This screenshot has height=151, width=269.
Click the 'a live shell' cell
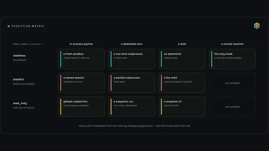coord(182,83)
